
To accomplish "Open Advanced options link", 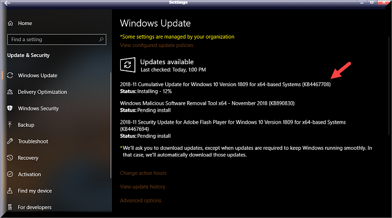I will pyautogui.click(x=141, y=200).
